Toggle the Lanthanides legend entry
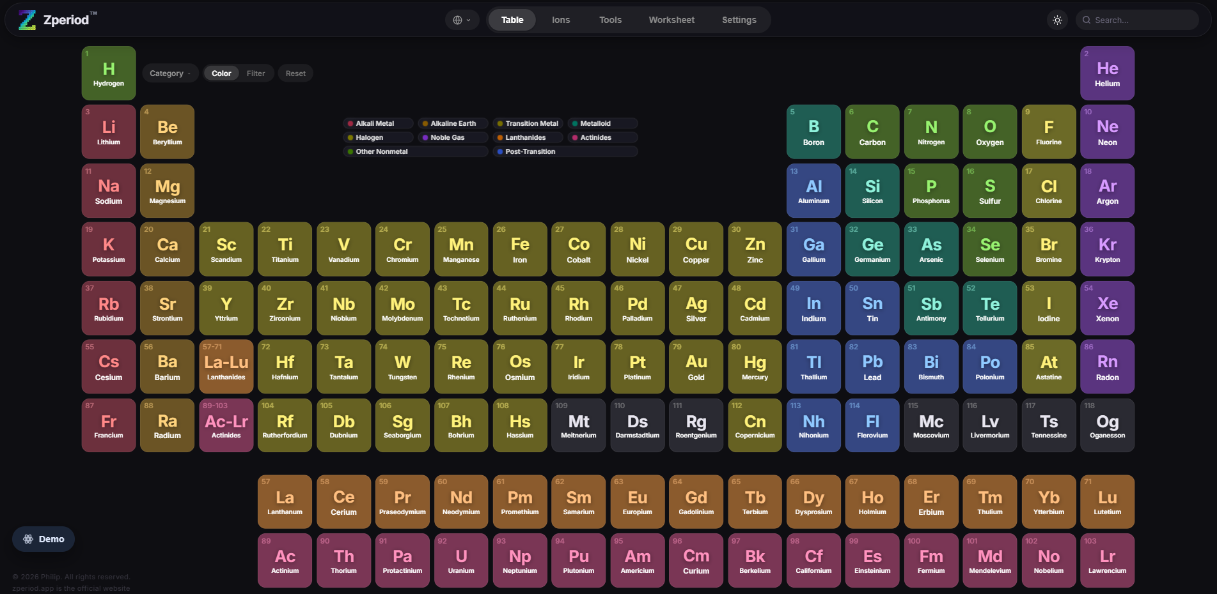The image size is (1217, 594). 528,137
